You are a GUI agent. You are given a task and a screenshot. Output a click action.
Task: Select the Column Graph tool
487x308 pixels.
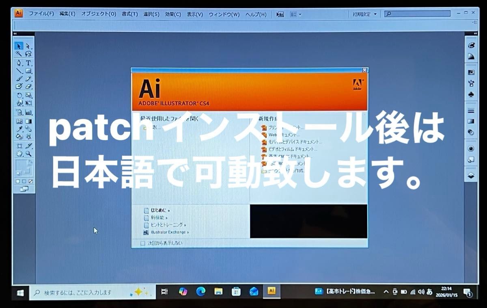(28, 113)
